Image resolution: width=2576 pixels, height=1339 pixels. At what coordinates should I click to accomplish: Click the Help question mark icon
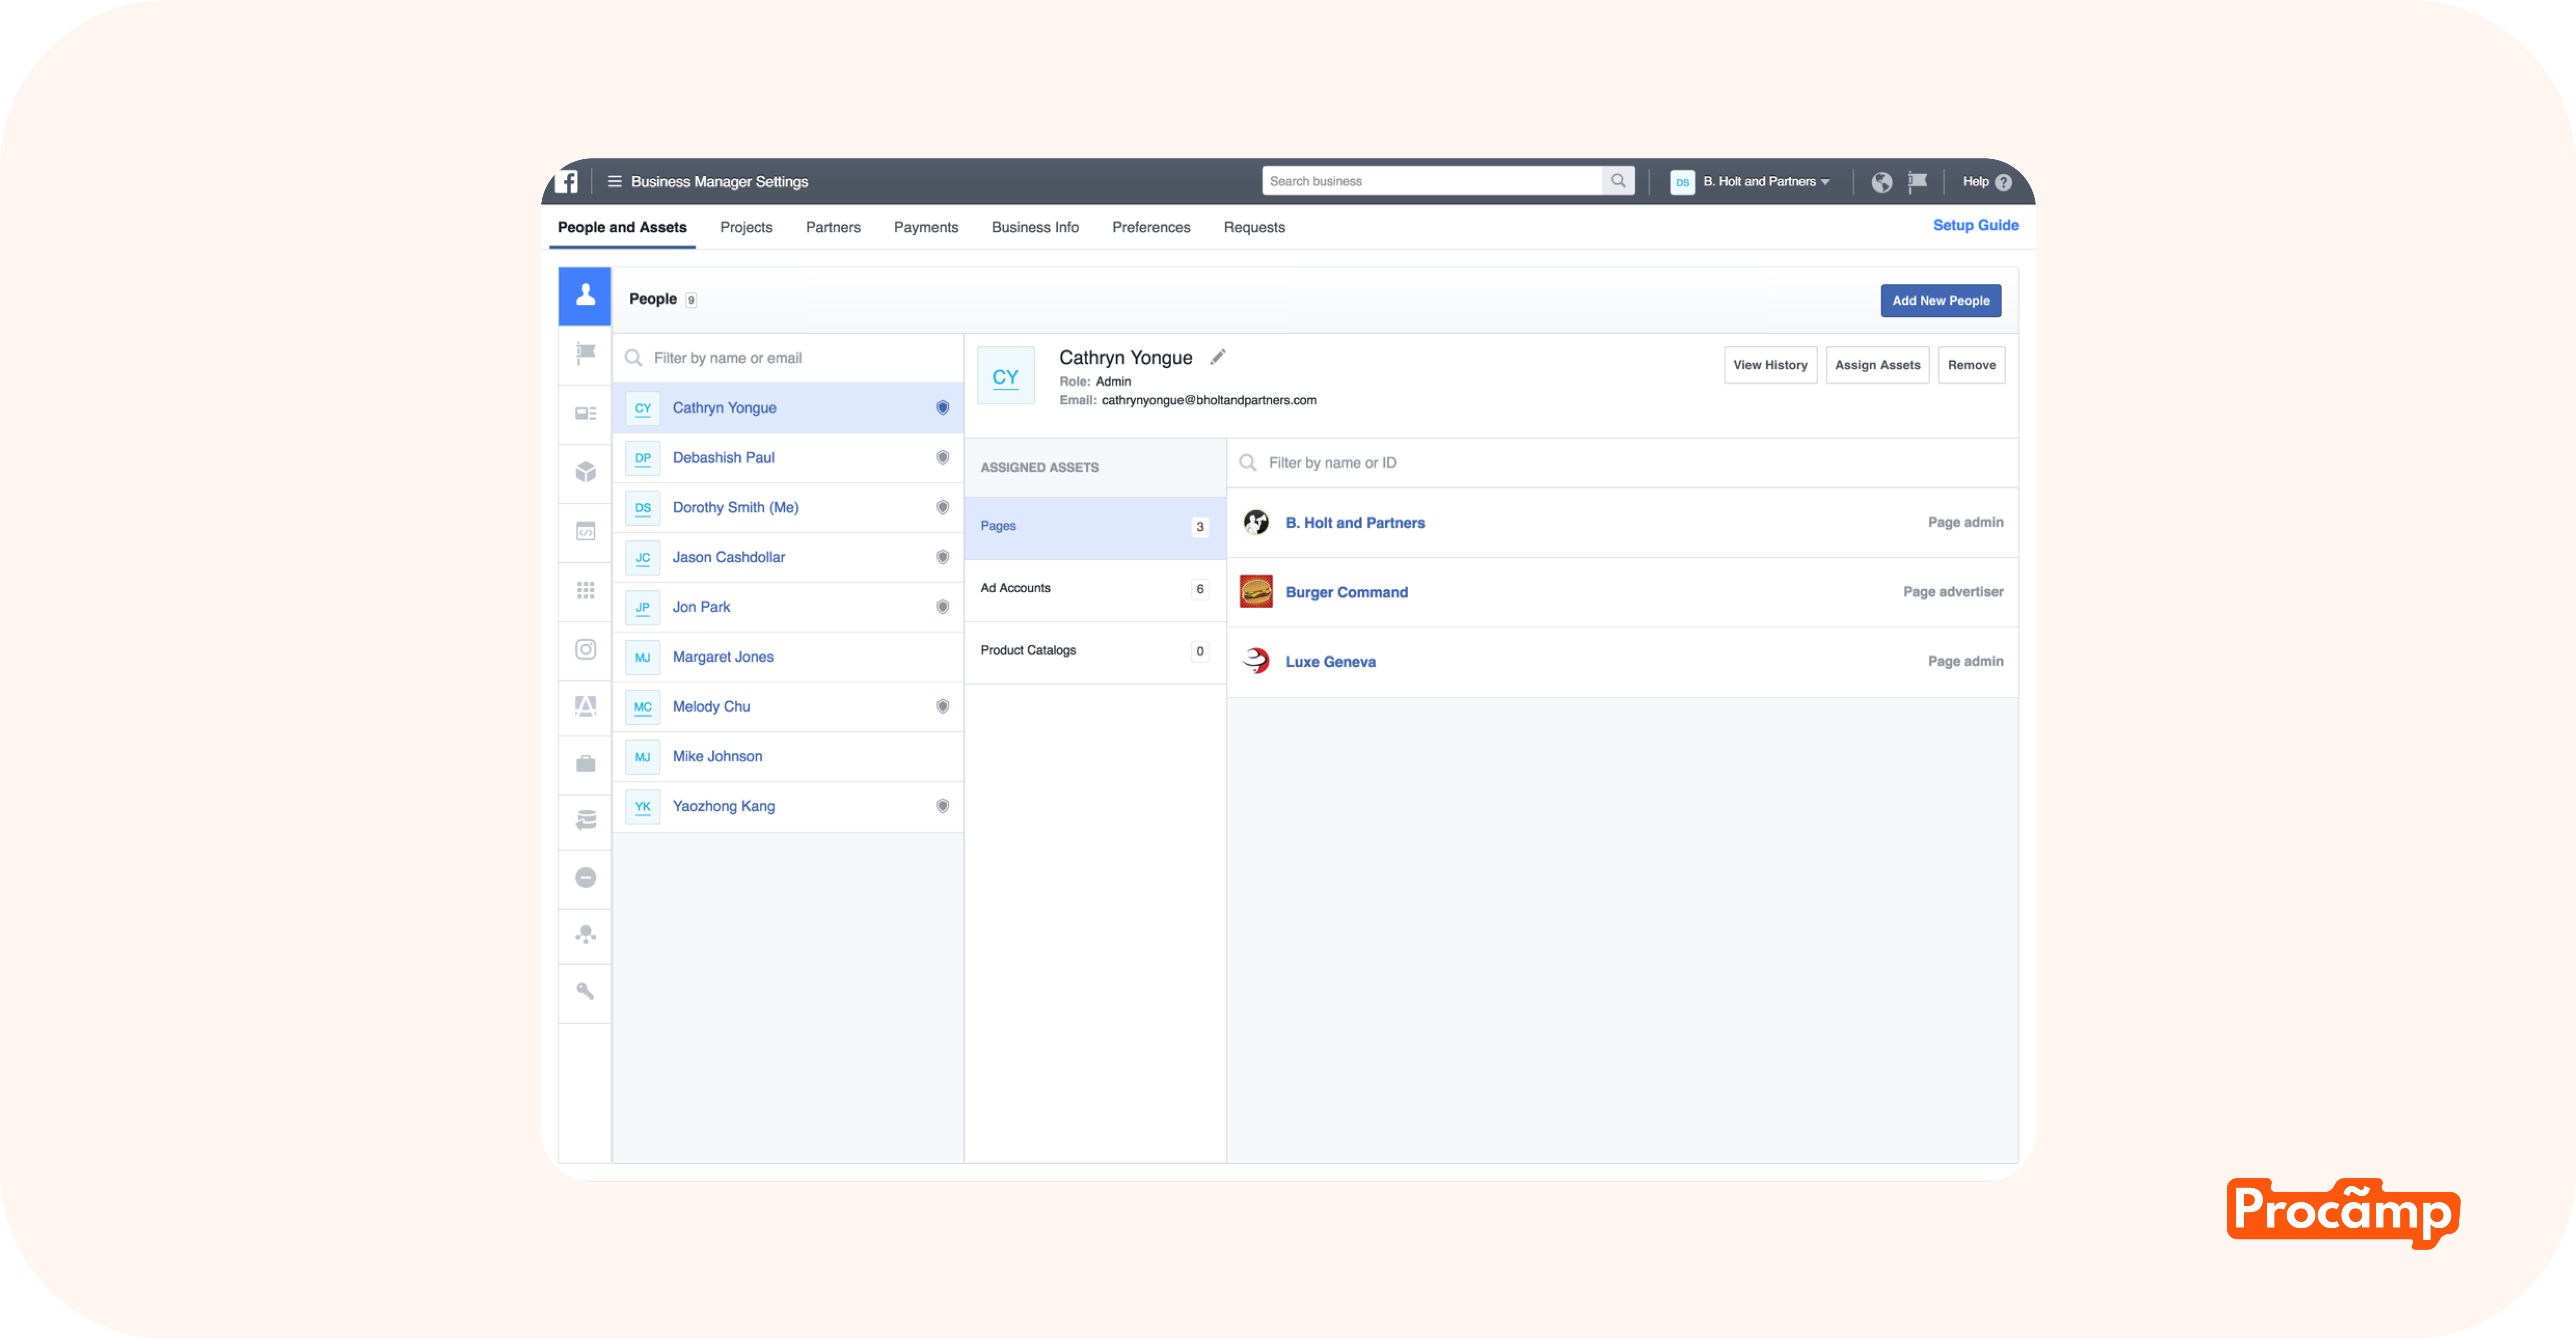(x=2003, y=182)
